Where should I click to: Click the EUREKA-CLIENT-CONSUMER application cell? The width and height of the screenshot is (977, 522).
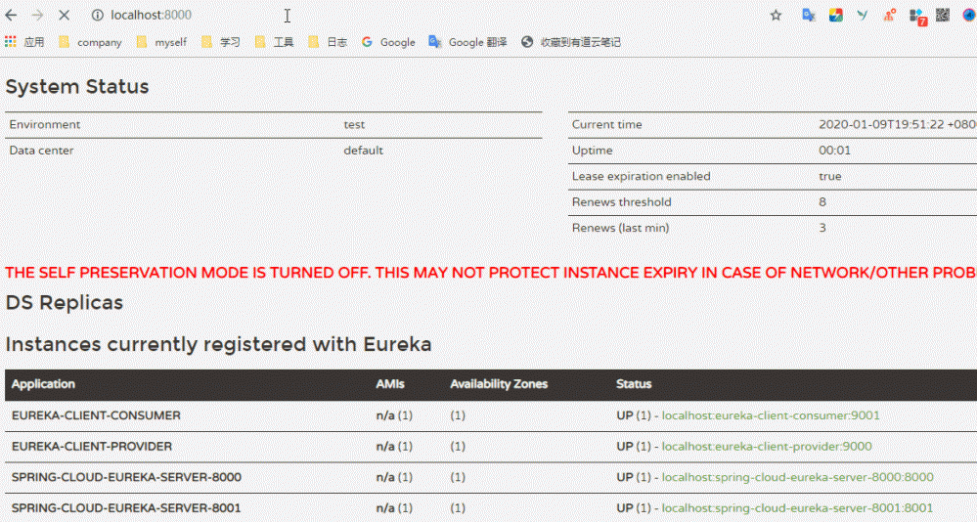[96, 415]
